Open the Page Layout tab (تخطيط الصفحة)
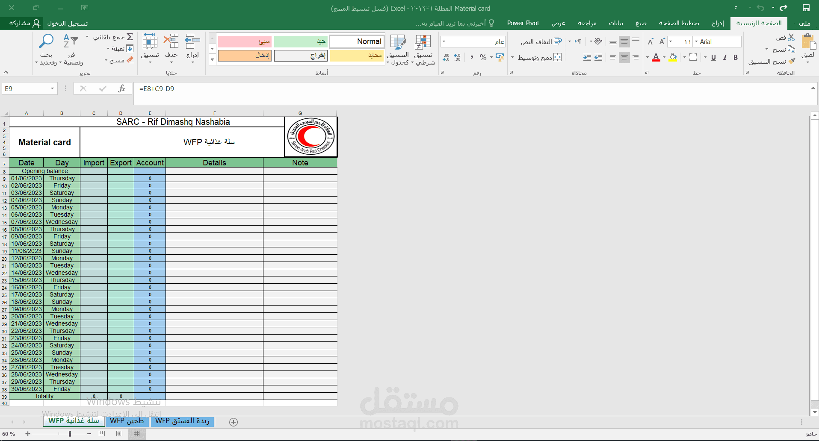 679,23
